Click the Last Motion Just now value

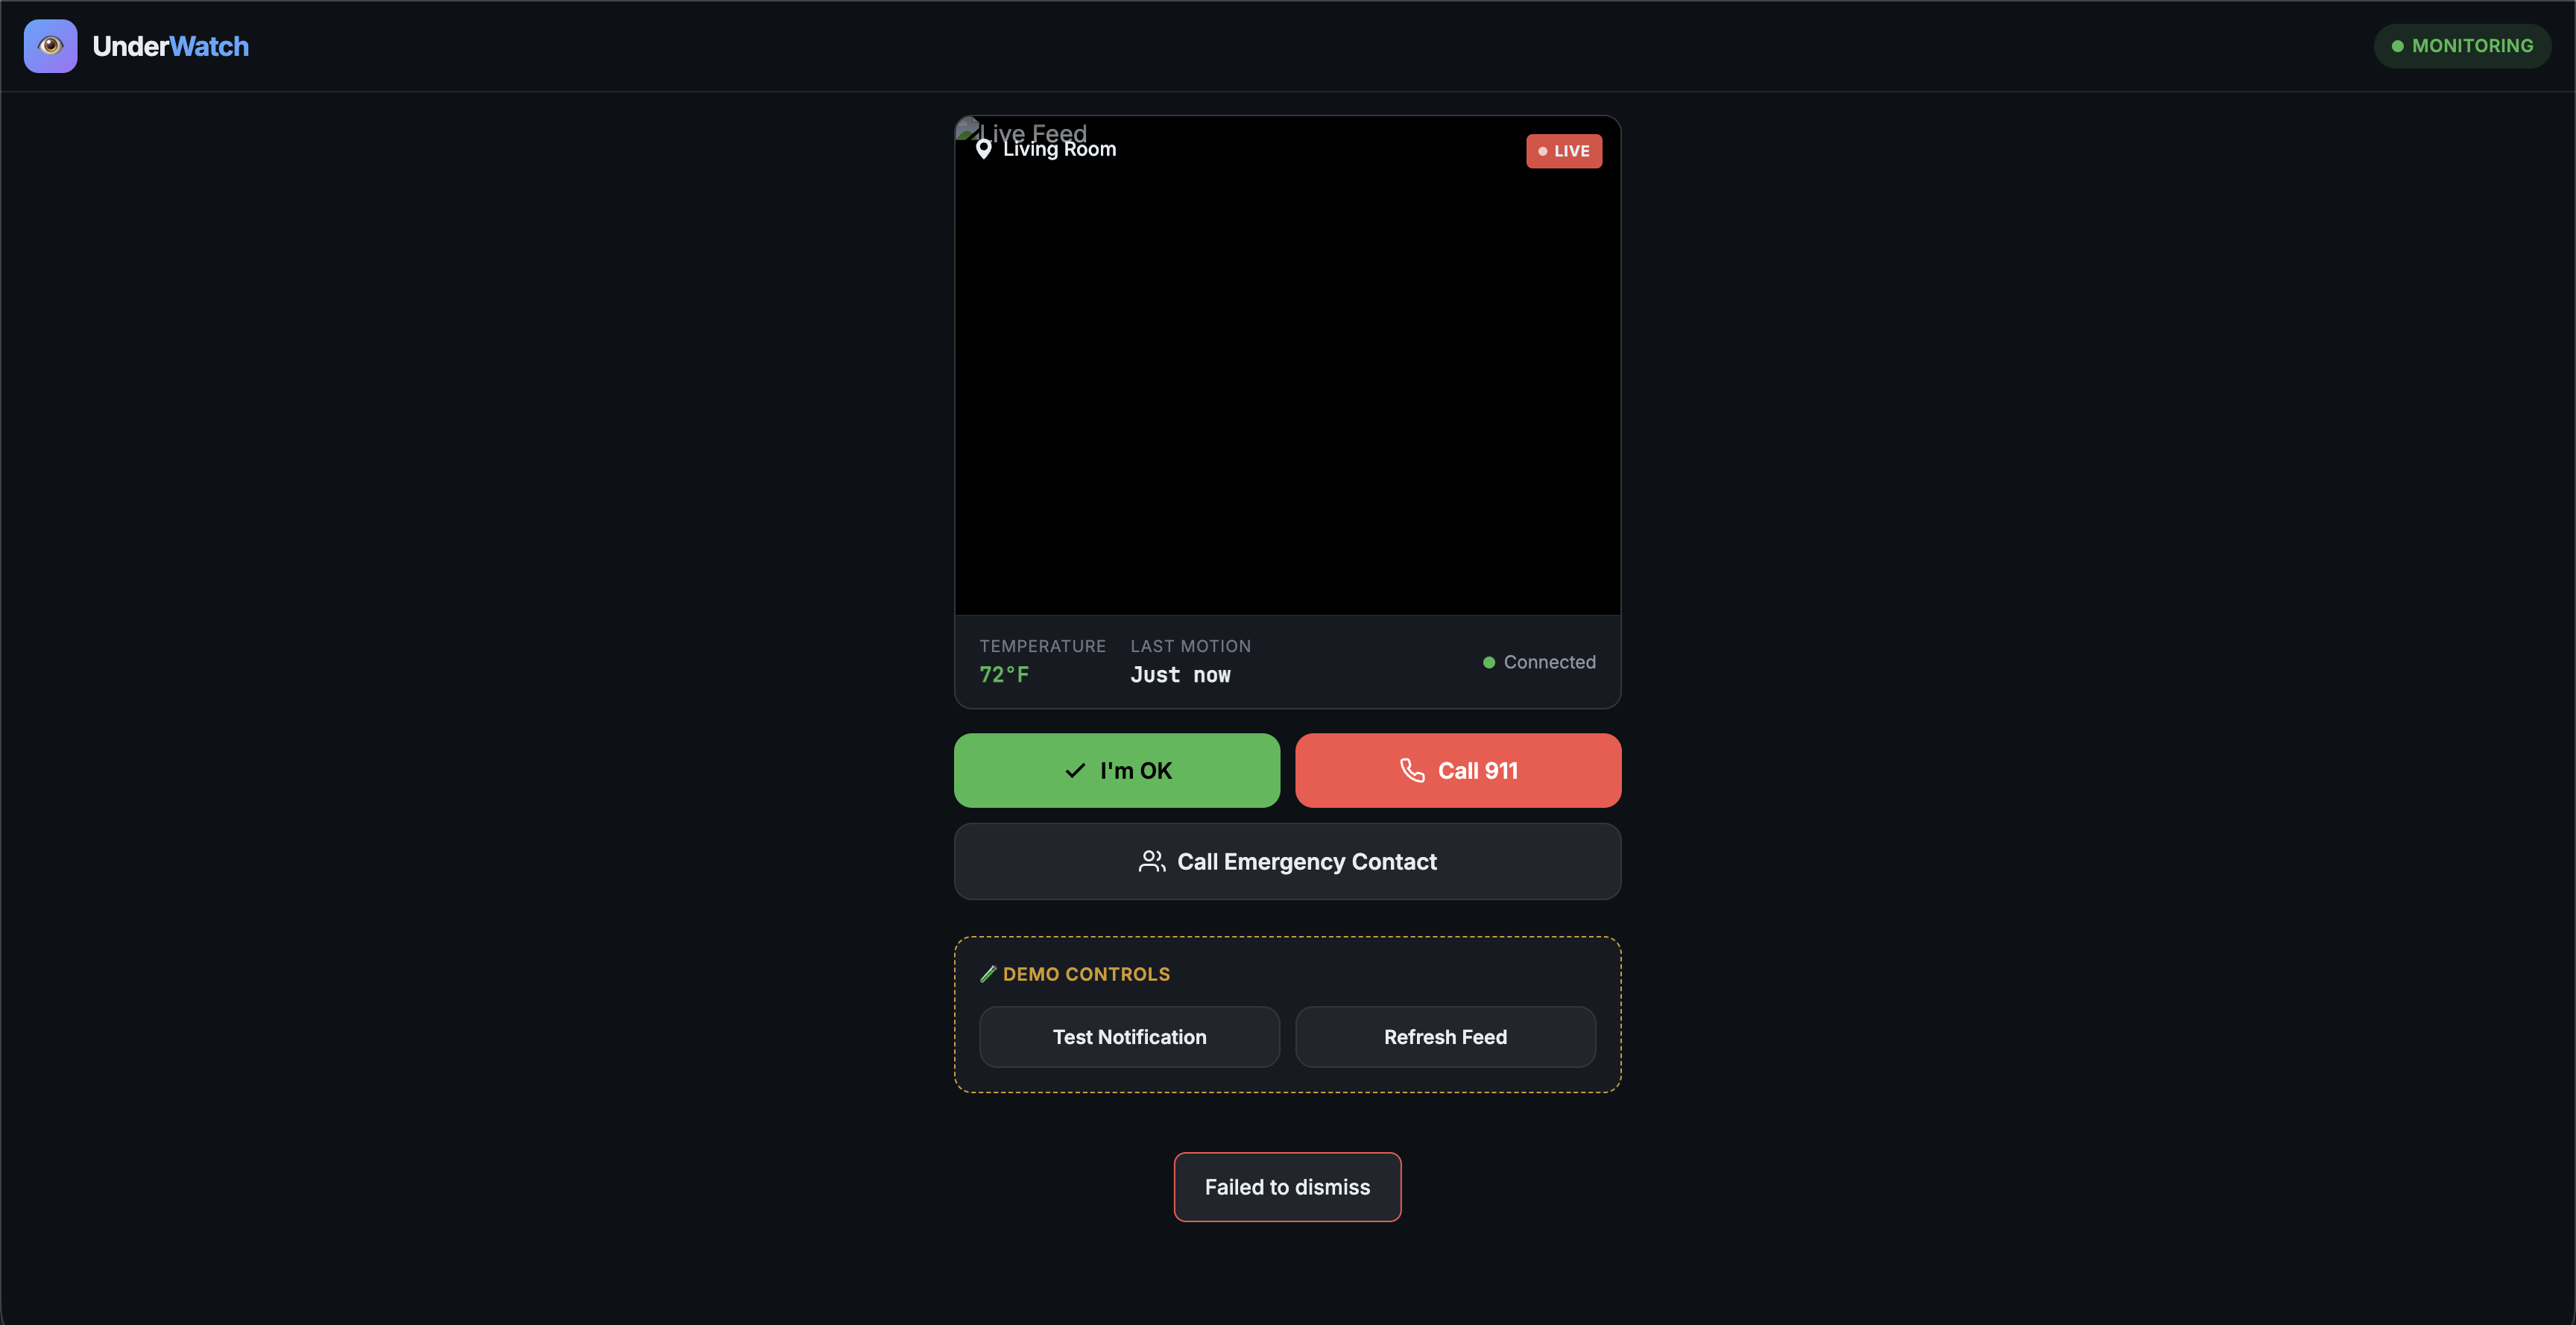(x=1180, y=675)
